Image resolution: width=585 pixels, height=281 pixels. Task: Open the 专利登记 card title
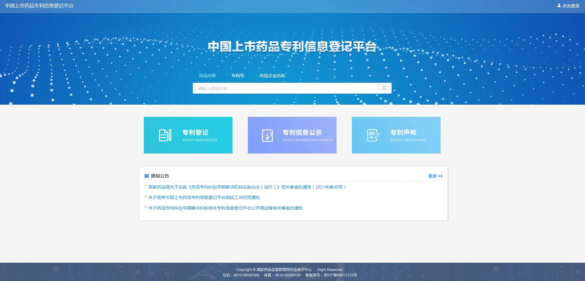pyautogui.click(x=195, y=132)
